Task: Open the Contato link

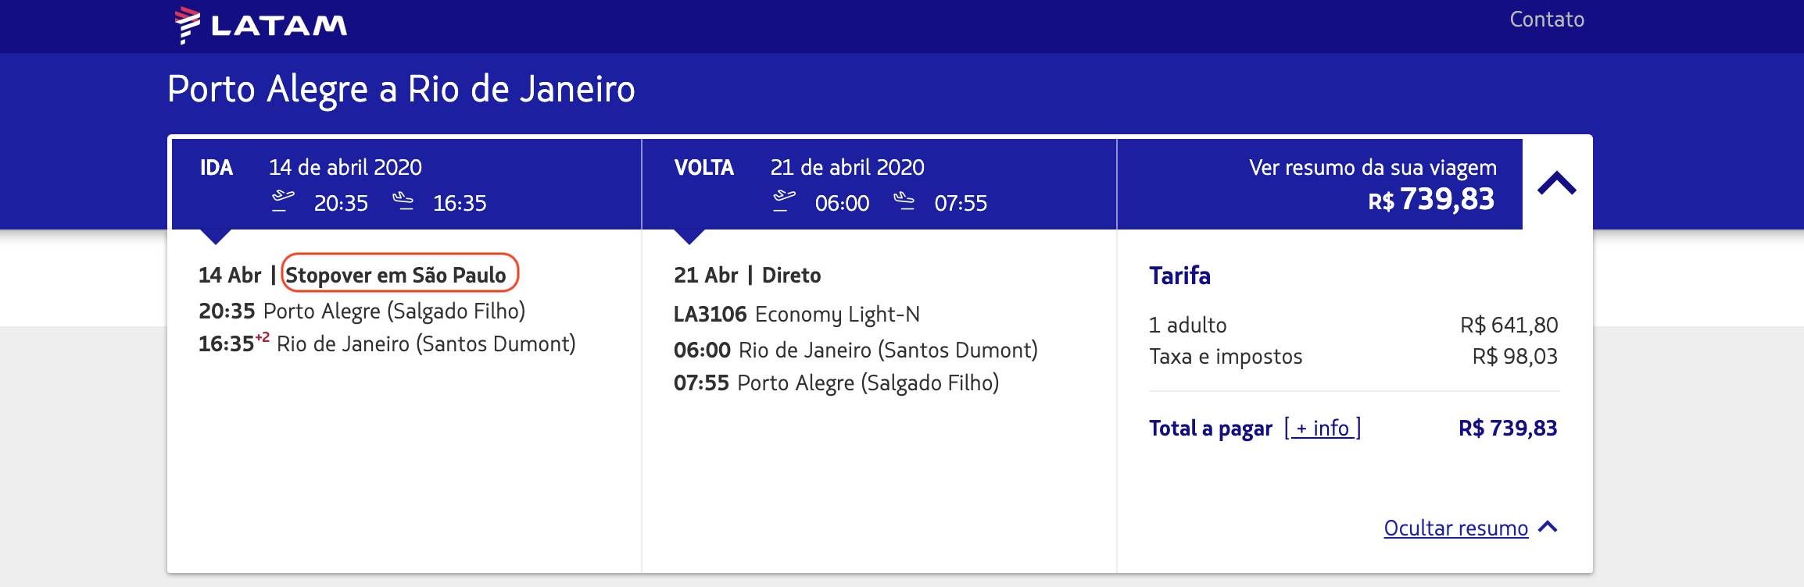Action: coord(1547,20)
